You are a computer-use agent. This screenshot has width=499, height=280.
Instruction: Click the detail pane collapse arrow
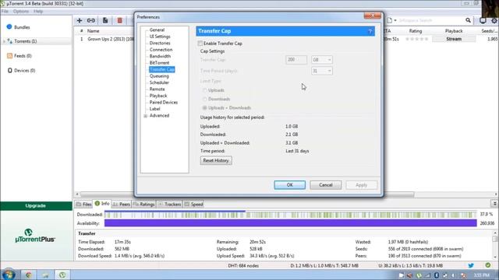(494, 204)
